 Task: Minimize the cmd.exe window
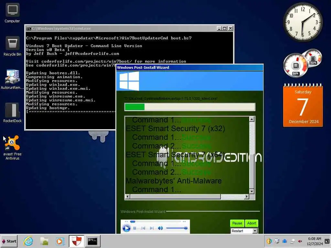coord(219,28)
